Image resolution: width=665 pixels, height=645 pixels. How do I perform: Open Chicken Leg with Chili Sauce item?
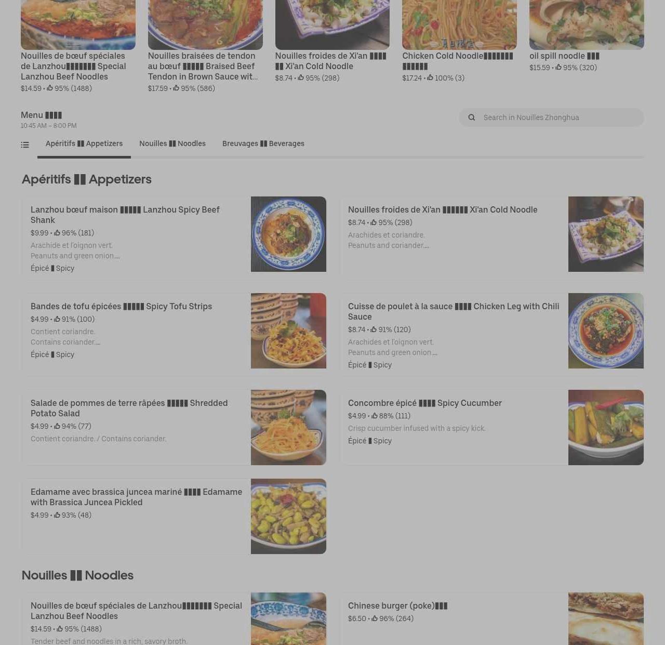[x=491, y=331]
